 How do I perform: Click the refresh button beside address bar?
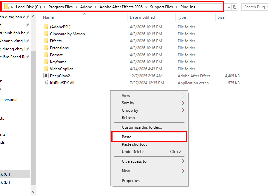click(235, 7)
